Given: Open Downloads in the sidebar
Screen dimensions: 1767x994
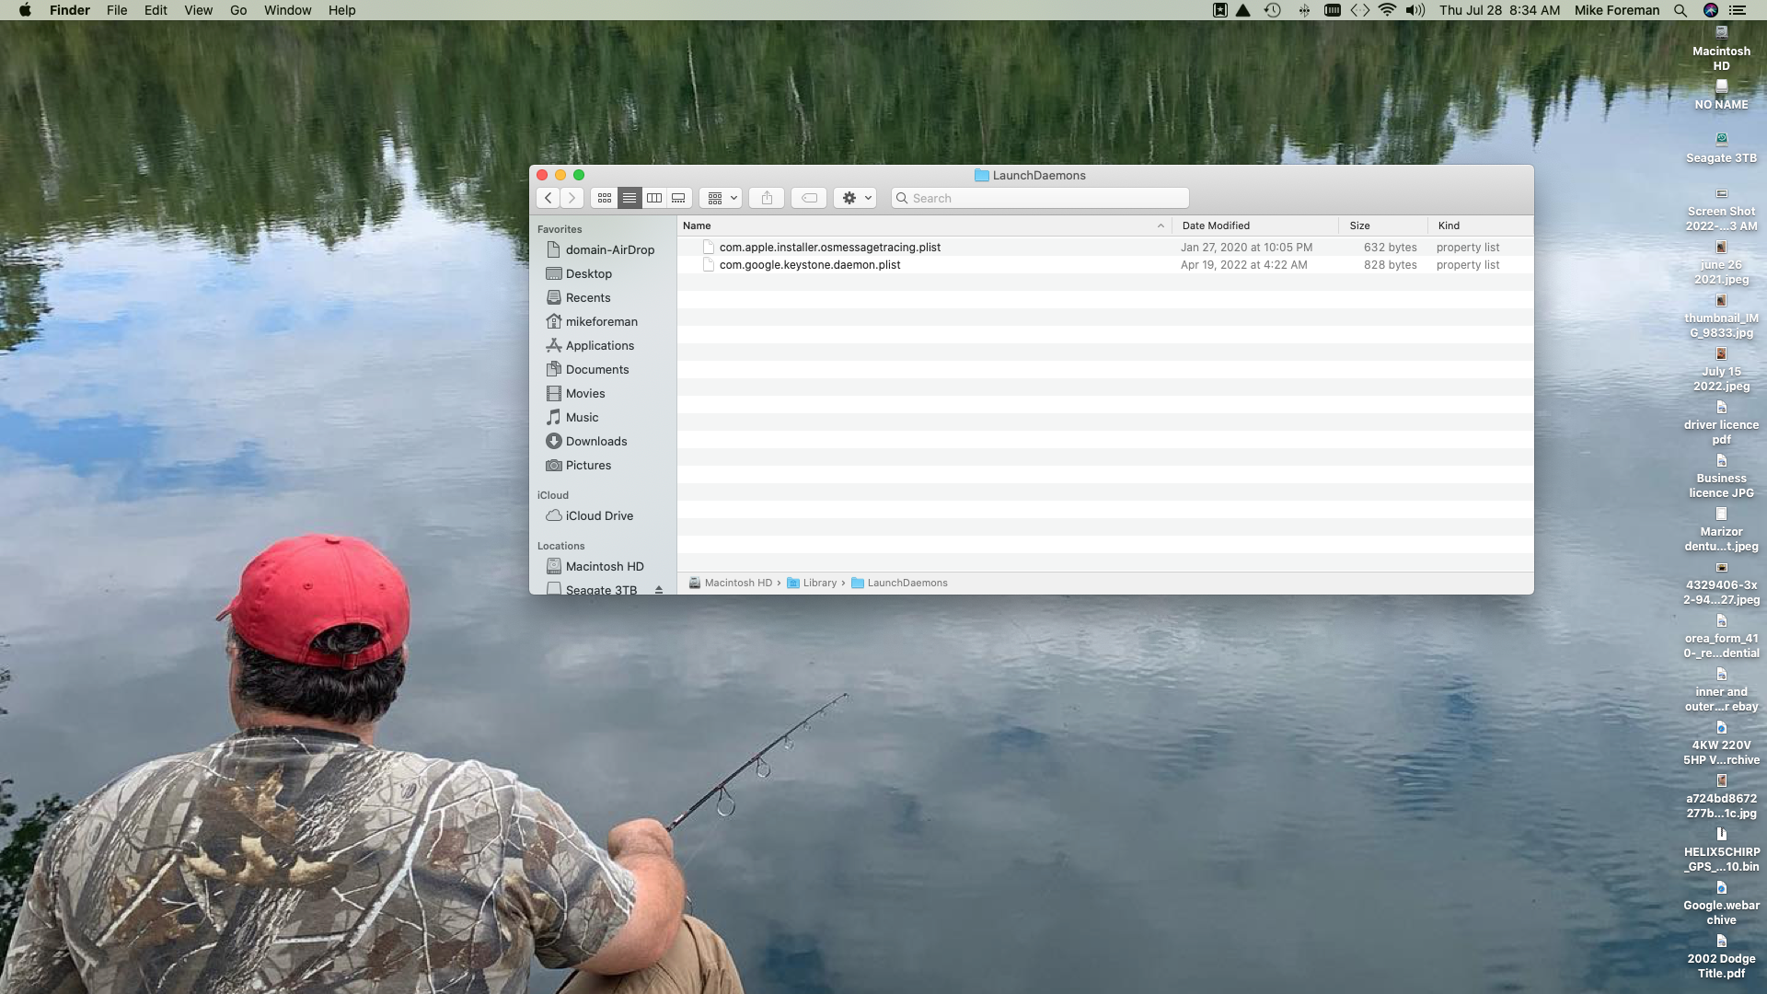Looking at the screenshot, I should pyautogui.click(x=596, y=441).
